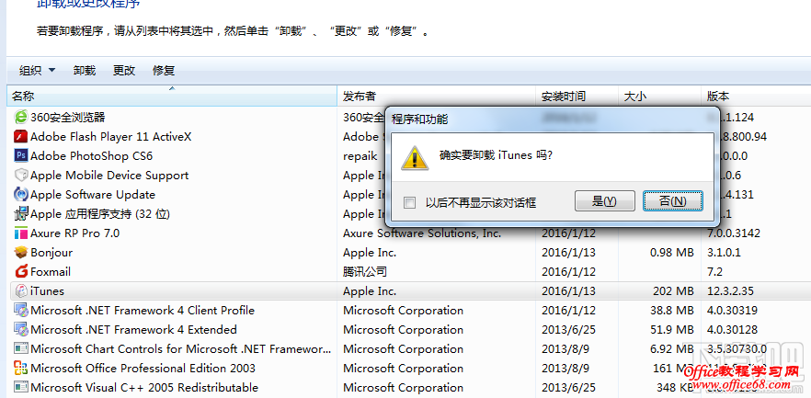Viewport: 811px width, 398px height.
Task: Click Foxmail version 7.2
Action: click(x=714, y=272)
